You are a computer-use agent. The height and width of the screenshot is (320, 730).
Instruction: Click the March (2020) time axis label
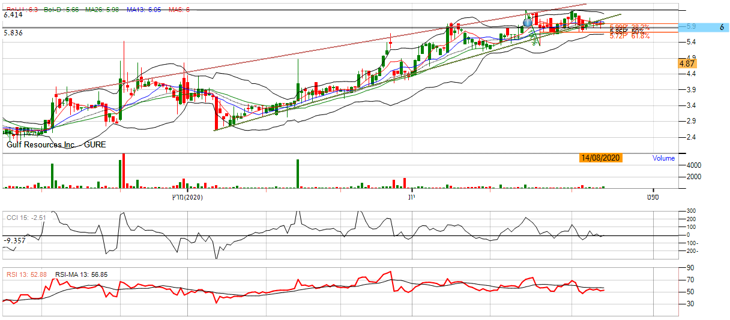(187, 197)
